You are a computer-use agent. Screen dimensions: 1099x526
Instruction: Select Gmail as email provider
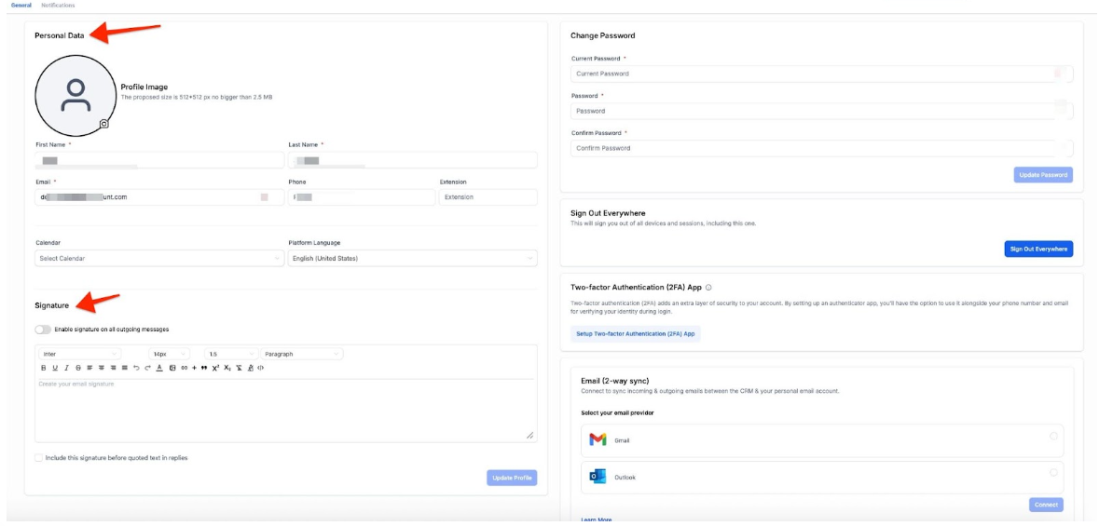(1053, 436)
